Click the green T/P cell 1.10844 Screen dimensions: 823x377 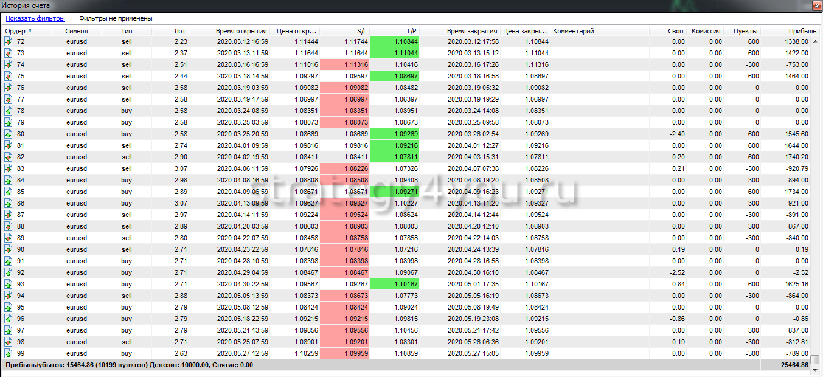point(394,41)
